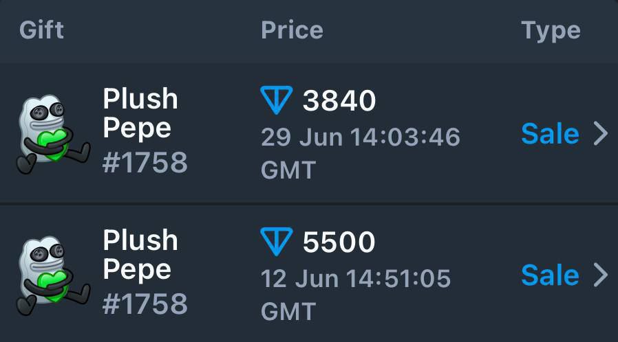
Task: Click the #1758 number in the second row
Action: pyautogui.click(x=145, y=303)
